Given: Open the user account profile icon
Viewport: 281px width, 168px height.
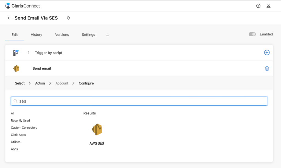Looking at the screenshot, I should pos(268,6).
